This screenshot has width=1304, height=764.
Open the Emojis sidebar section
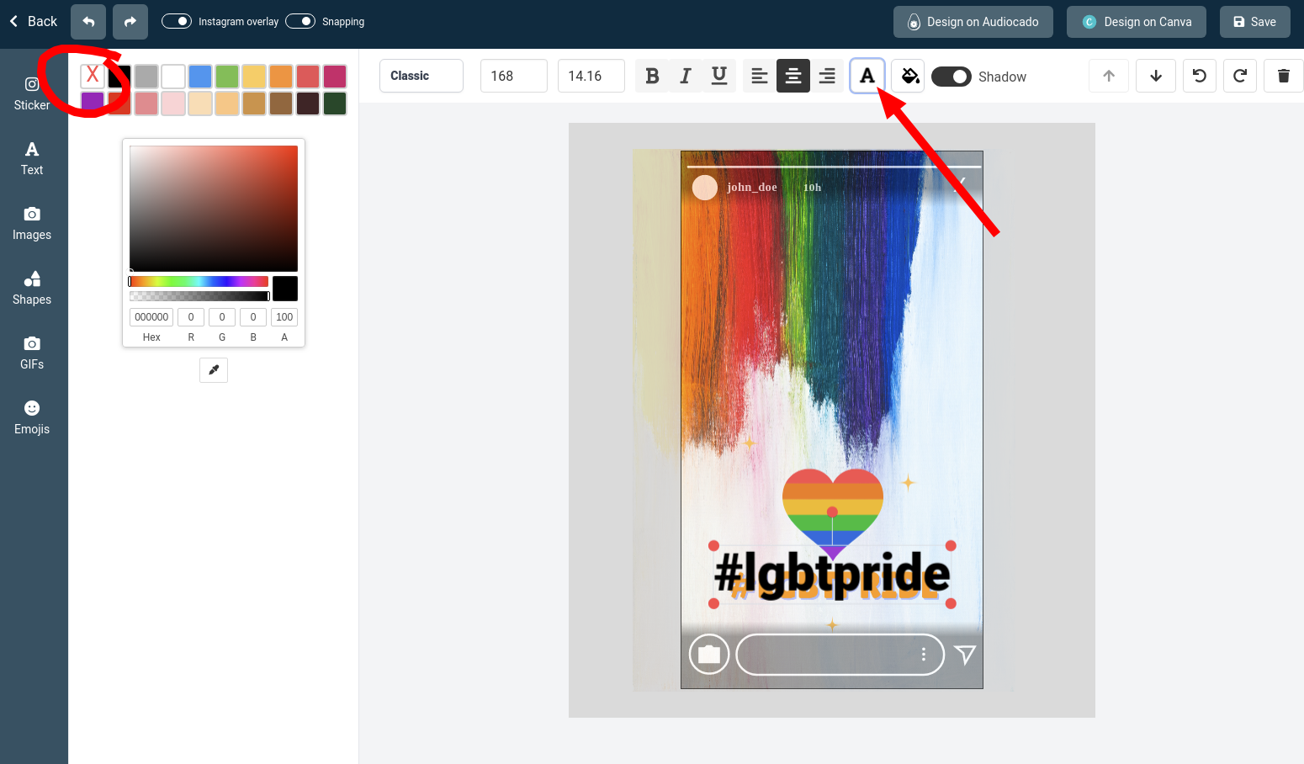pyautogui.click(x=32, y=417)
